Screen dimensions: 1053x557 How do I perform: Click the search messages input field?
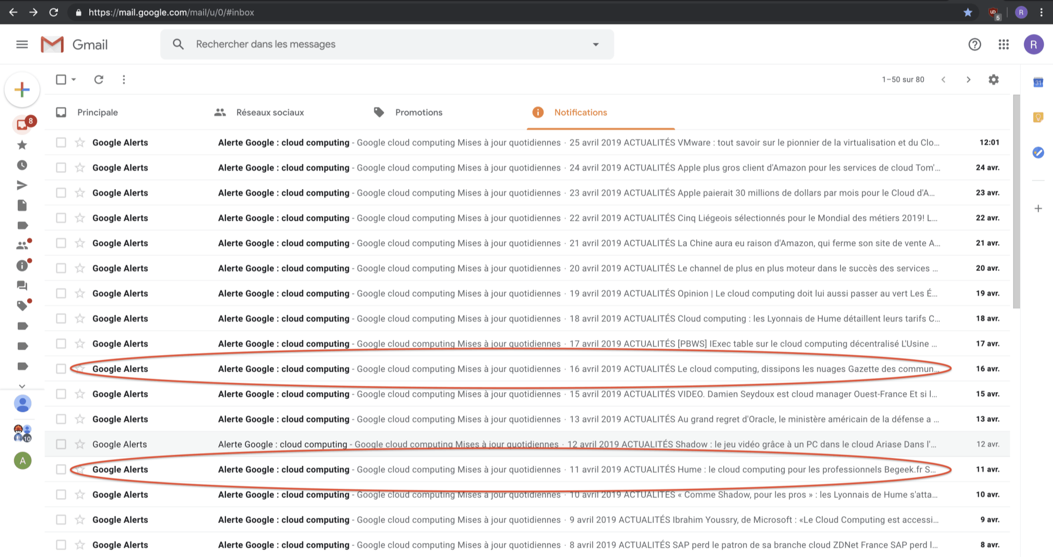[x=386, y=44]
